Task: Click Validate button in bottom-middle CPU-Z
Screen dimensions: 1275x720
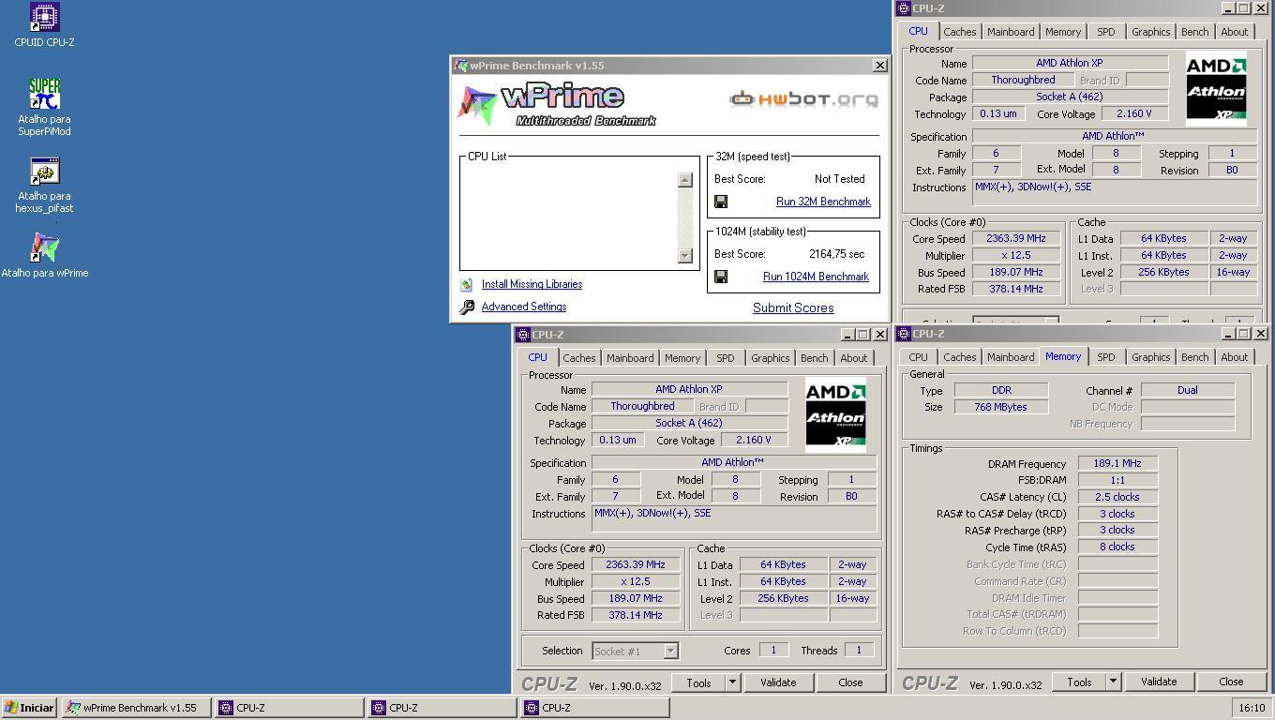Action: click(778, 682)
